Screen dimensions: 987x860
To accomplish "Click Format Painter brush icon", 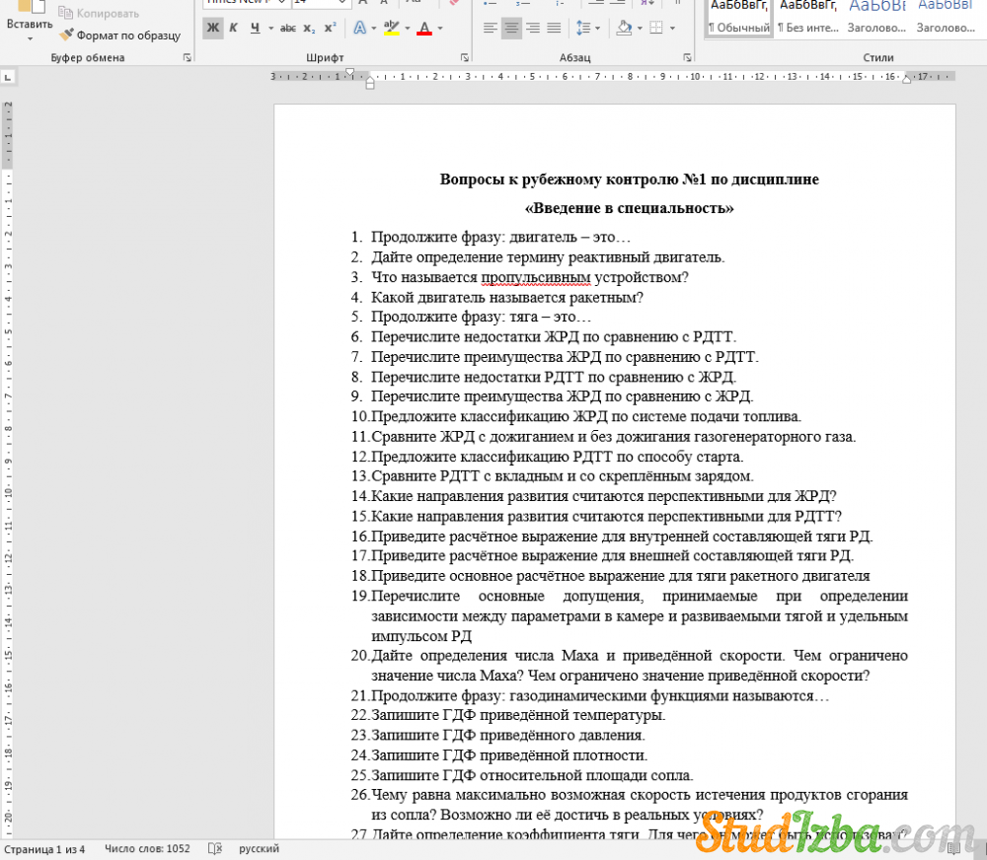I will coord(66,35).
